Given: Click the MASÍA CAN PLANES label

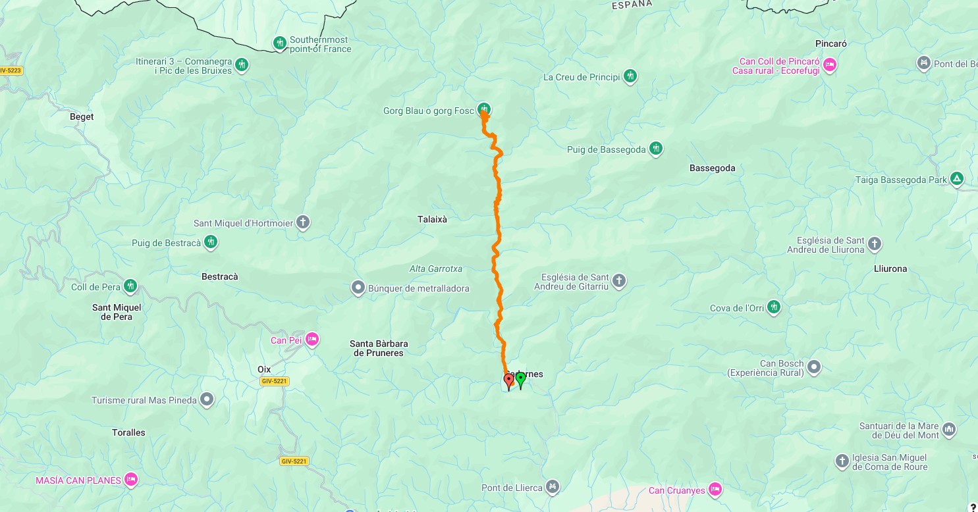Looking at the screenshot, I should 78,480.
